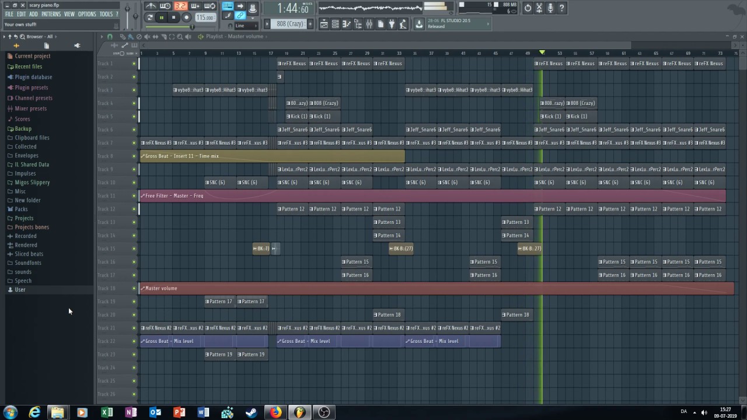747x420 pixels.
Task: Select the playlist Mute tool
Action: (147, 37)
